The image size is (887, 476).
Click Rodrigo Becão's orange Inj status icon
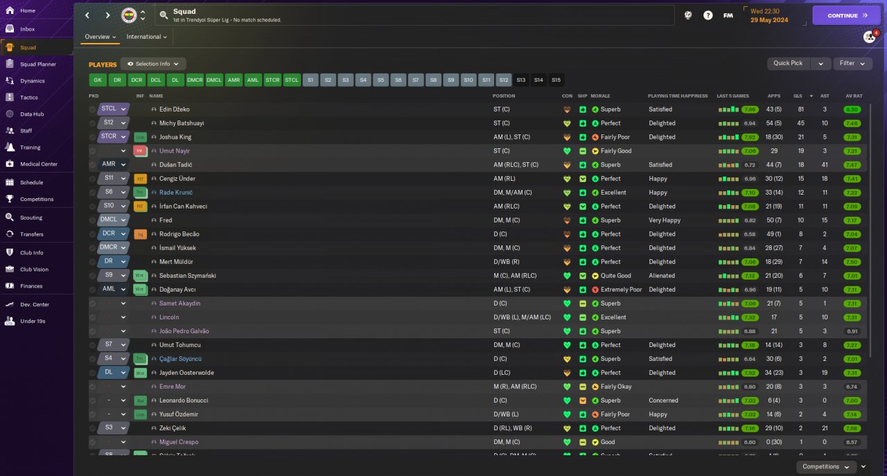point(140,234)
